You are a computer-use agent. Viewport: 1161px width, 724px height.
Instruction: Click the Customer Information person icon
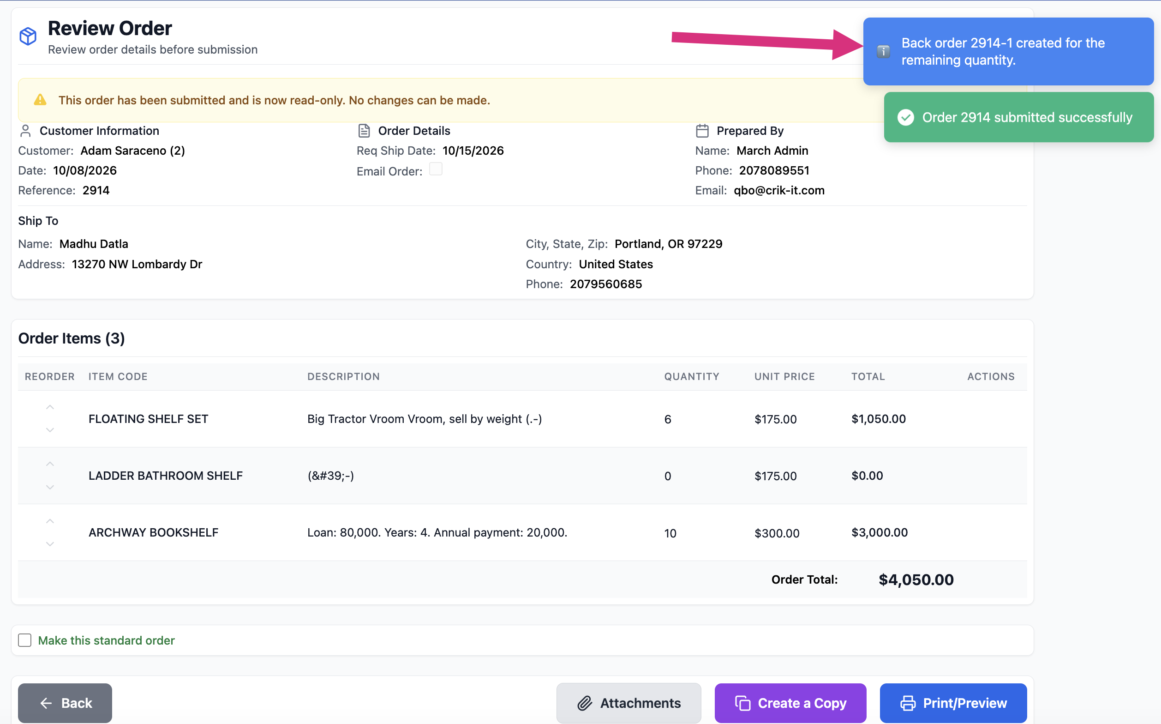[x=25, y=131]
